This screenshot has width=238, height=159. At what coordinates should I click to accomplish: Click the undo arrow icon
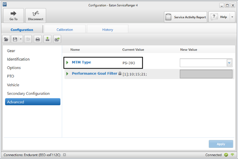(x=28, y=39)
